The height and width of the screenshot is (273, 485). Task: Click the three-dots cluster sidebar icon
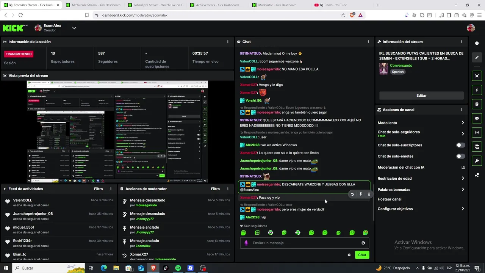[x=477, y=175]
